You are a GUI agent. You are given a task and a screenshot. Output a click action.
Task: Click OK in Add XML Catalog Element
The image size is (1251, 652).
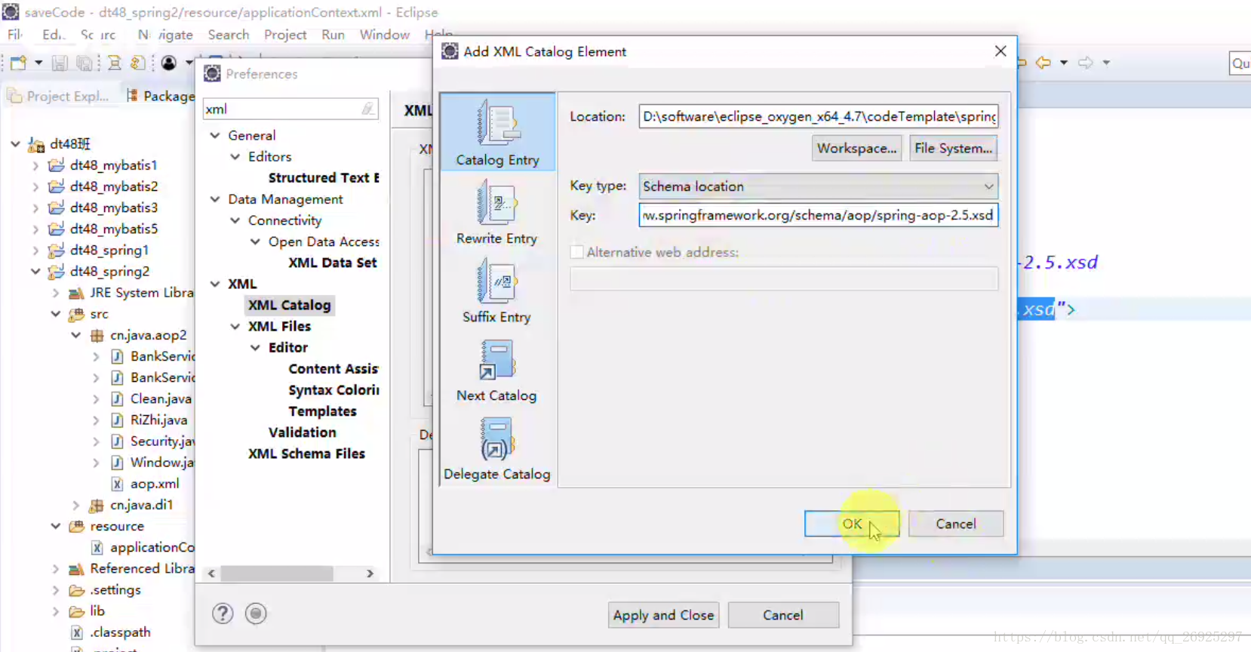click(852, 524)
